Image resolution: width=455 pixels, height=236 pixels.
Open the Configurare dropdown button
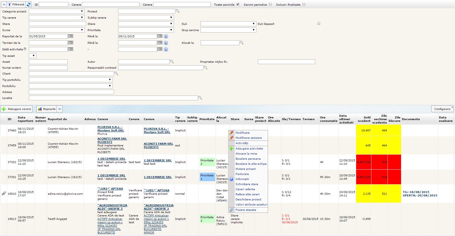point(442,109)
